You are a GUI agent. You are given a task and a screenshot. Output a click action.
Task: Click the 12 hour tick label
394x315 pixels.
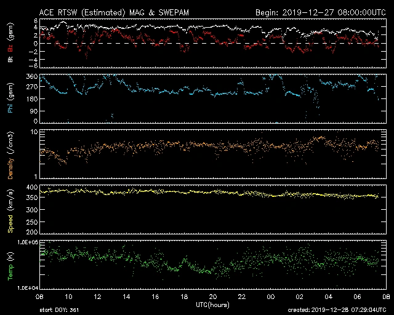(x=97, y=296)
